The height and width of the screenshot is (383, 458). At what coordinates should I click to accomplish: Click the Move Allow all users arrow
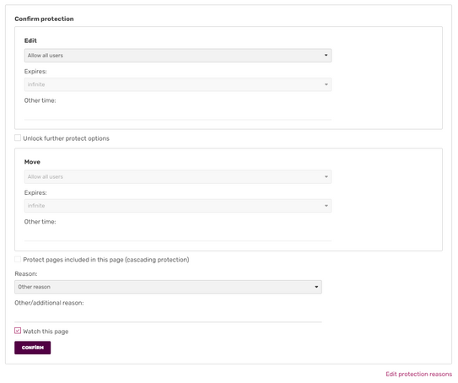click(326, 177)
